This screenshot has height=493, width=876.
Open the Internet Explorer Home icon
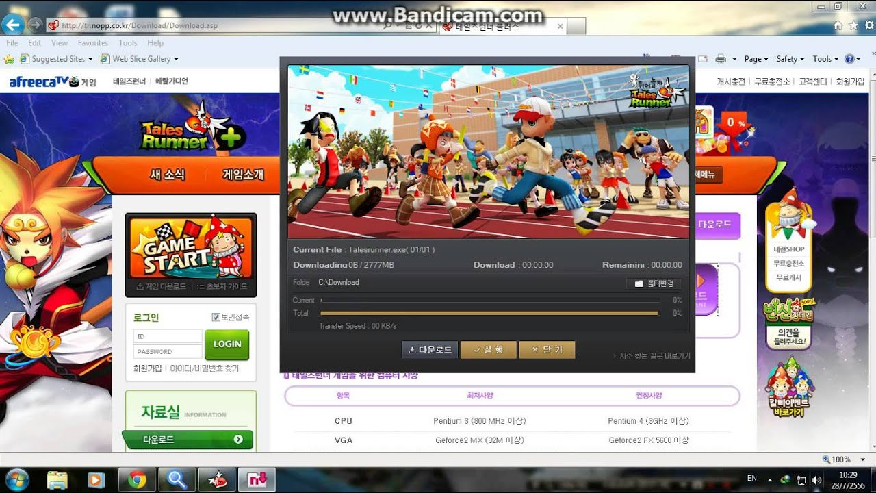coord(838,25)
